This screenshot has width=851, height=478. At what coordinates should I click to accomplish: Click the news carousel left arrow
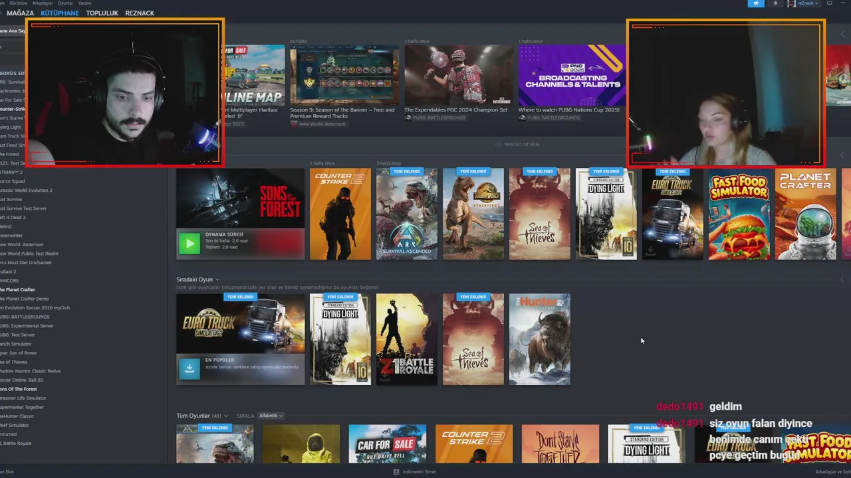[x=843, y=34]
